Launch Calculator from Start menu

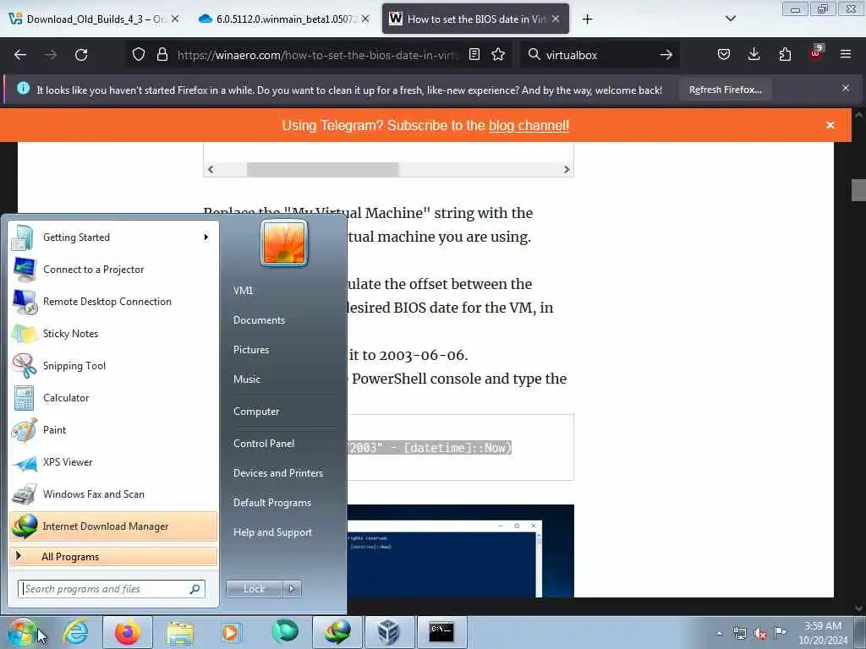click(x=112, y=397)
